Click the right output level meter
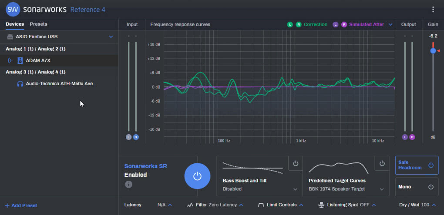444x215 pixels. (412, 86)
